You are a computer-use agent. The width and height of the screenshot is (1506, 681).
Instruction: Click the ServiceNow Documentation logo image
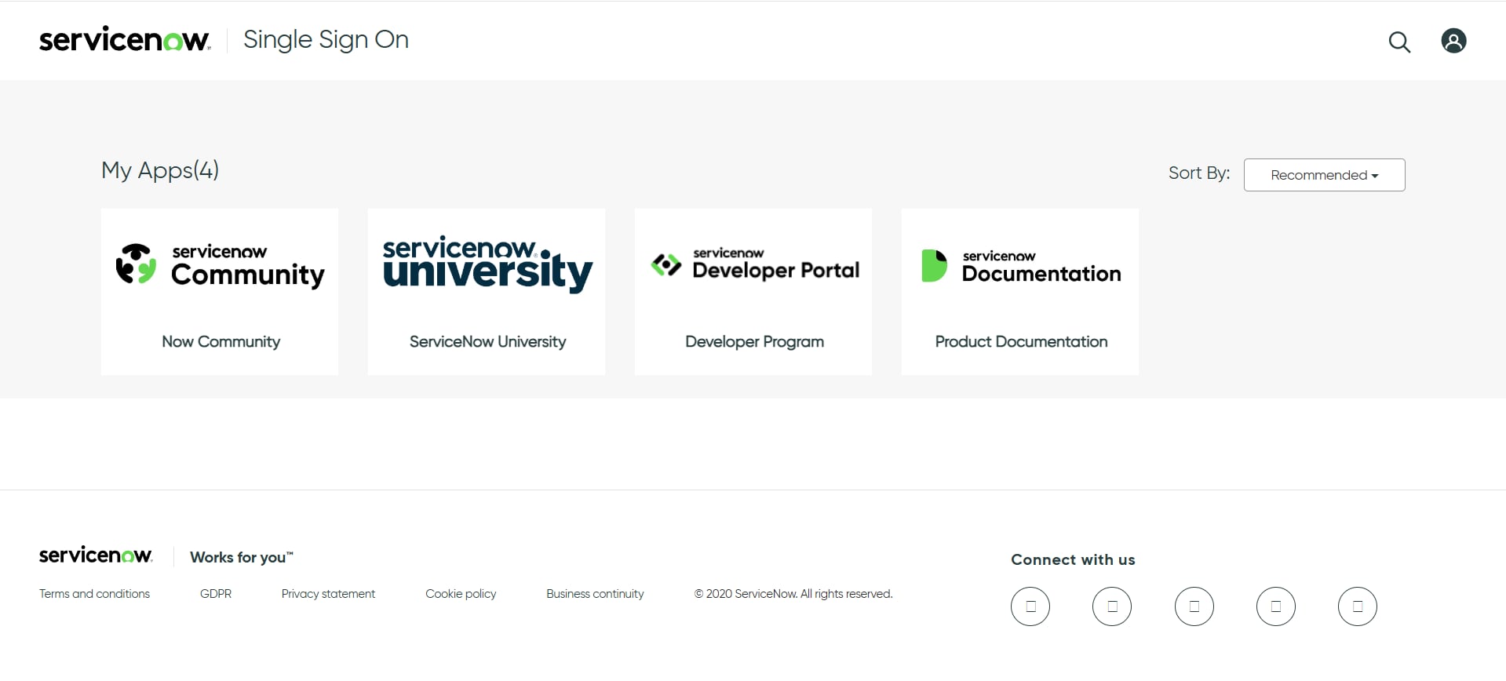(1020, 266)
